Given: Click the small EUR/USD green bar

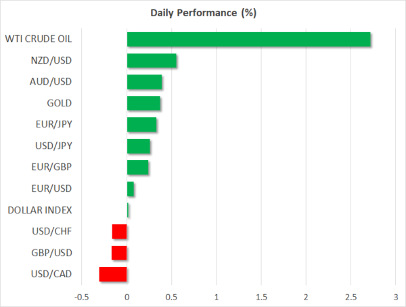Looking at the screenshot, I should [x=130, y=189].
